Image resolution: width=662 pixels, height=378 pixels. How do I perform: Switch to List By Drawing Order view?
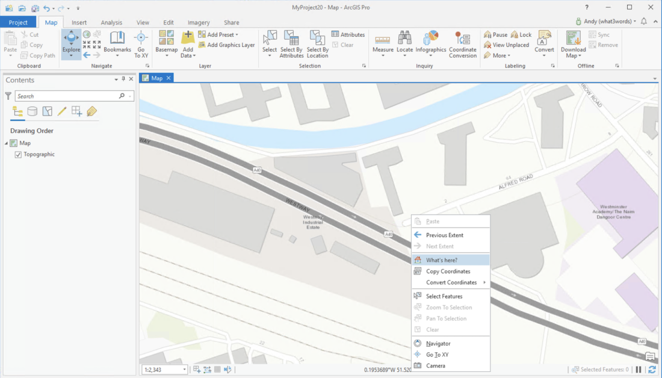(x=17, y=111)
